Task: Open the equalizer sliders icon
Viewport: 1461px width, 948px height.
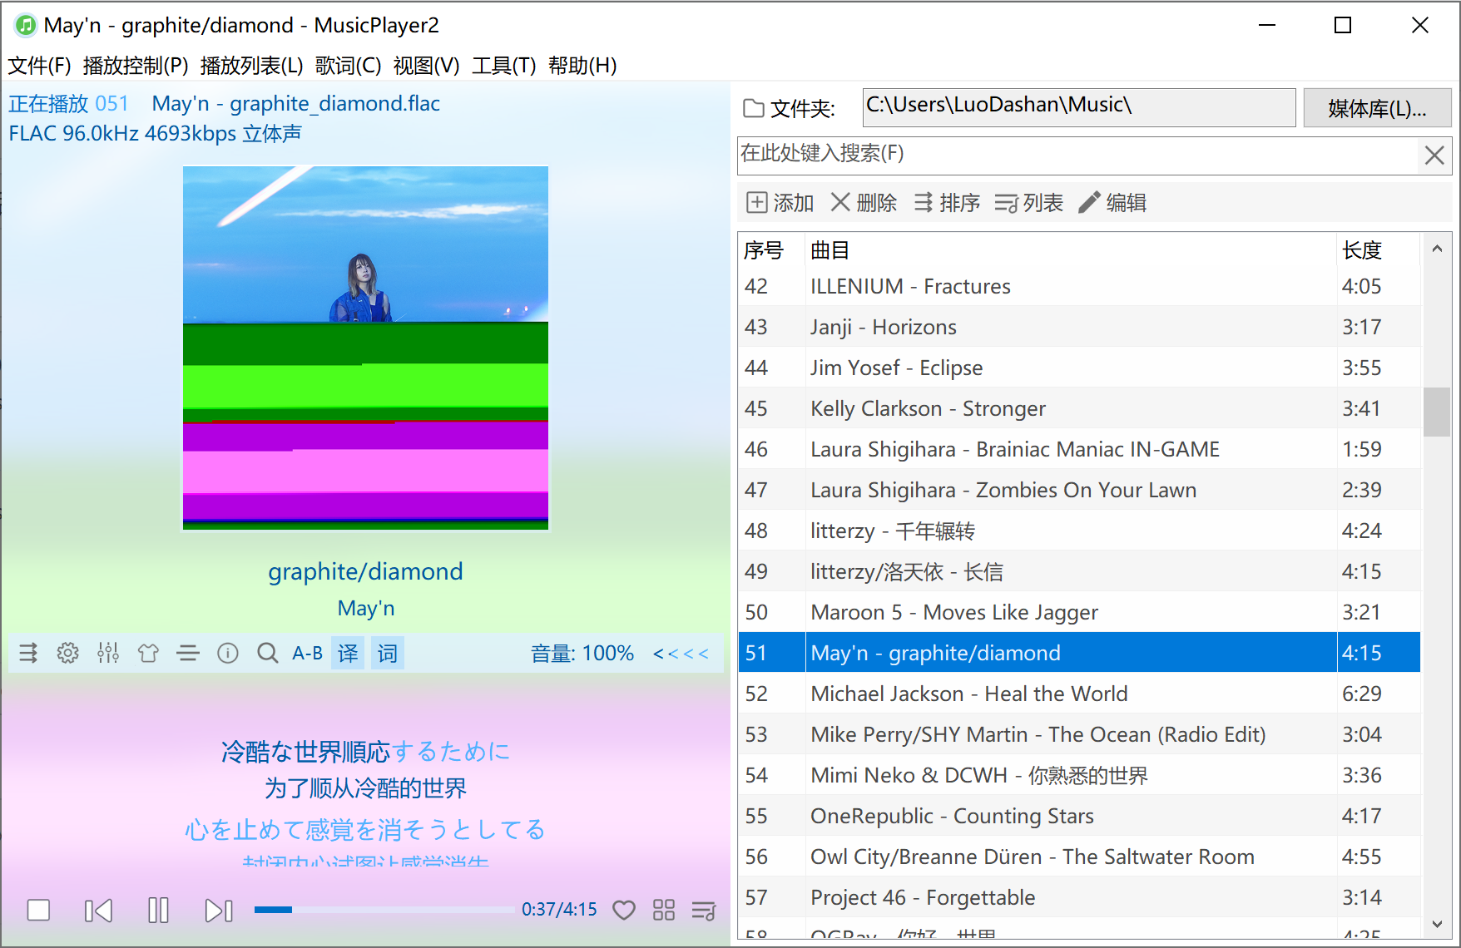Action: tap(108, 653)
